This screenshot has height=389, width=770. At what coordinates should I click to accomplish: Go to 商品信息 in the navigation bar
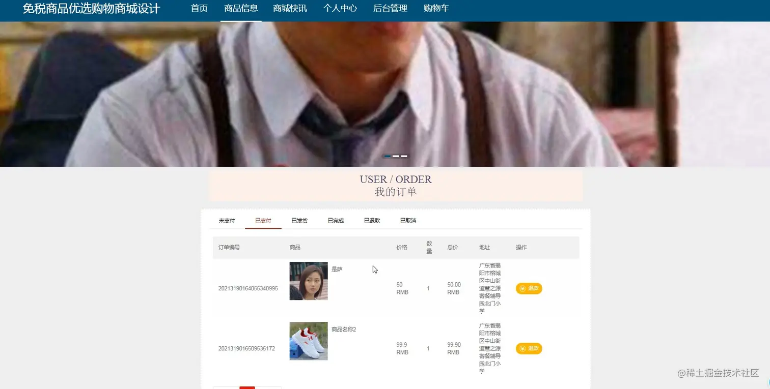click(x=241, y=8)
